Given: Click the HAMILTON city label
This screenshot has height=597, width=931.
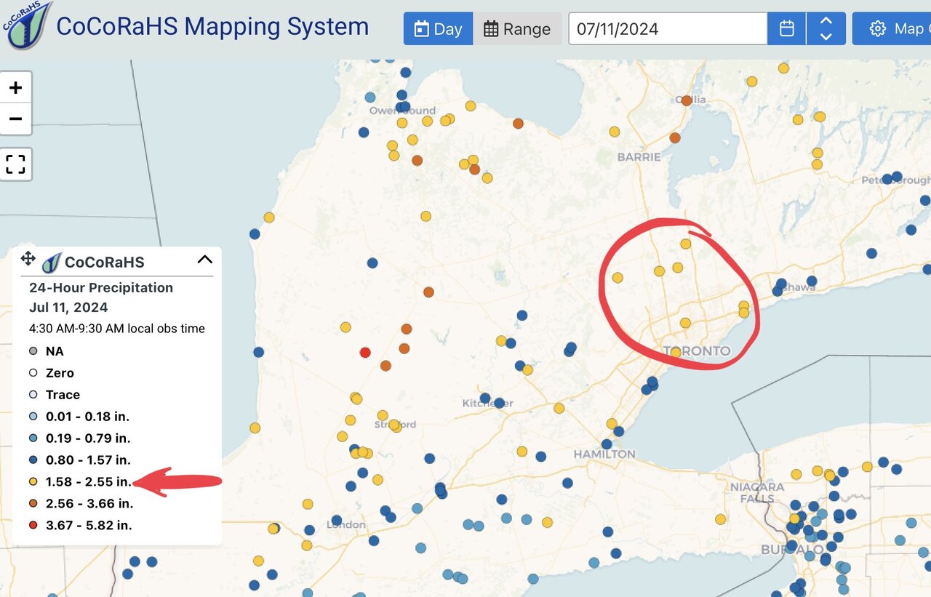Looking at the screenshot, I should point(604,454).
